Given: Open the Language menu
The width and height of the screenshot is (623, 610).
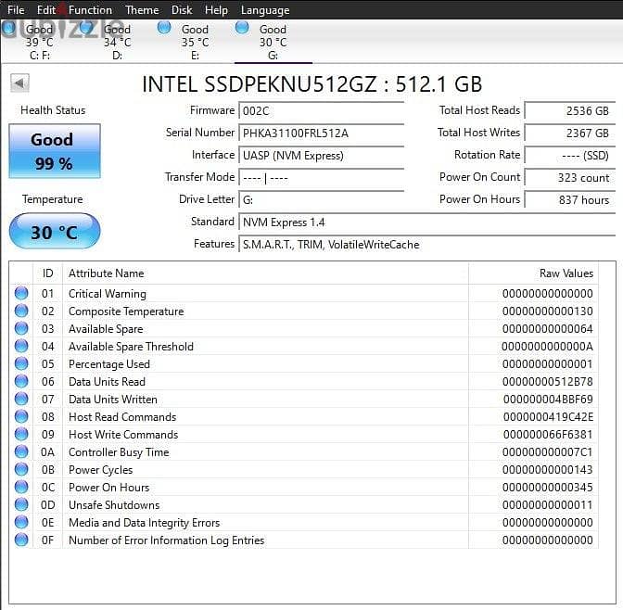Looking at the screenshot, I should tap(265, 10).
